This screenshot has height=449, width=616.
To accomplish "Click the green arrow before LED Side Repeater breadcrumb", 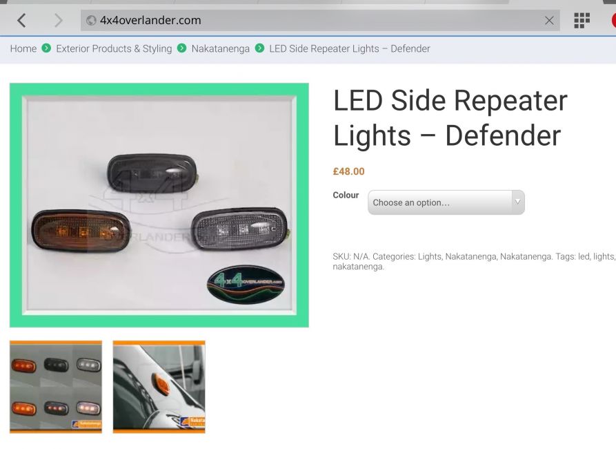I will click(259, 48).
